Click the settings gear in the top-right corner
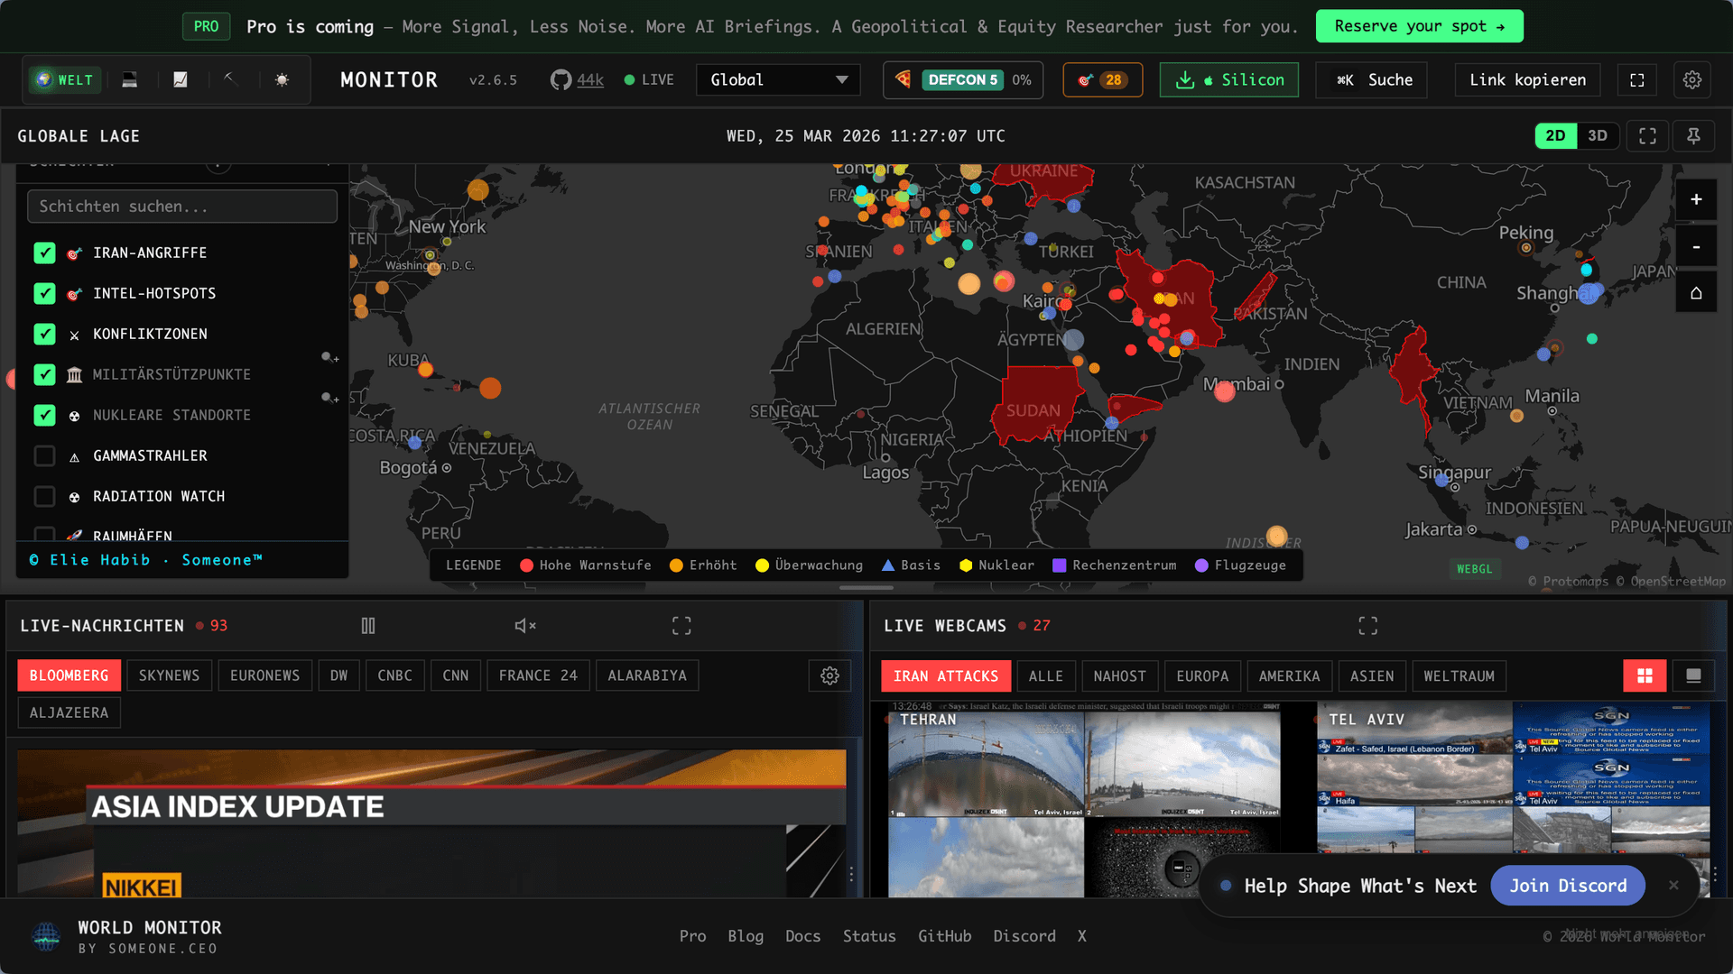The image size is (1733, 974). (1691, 79)
